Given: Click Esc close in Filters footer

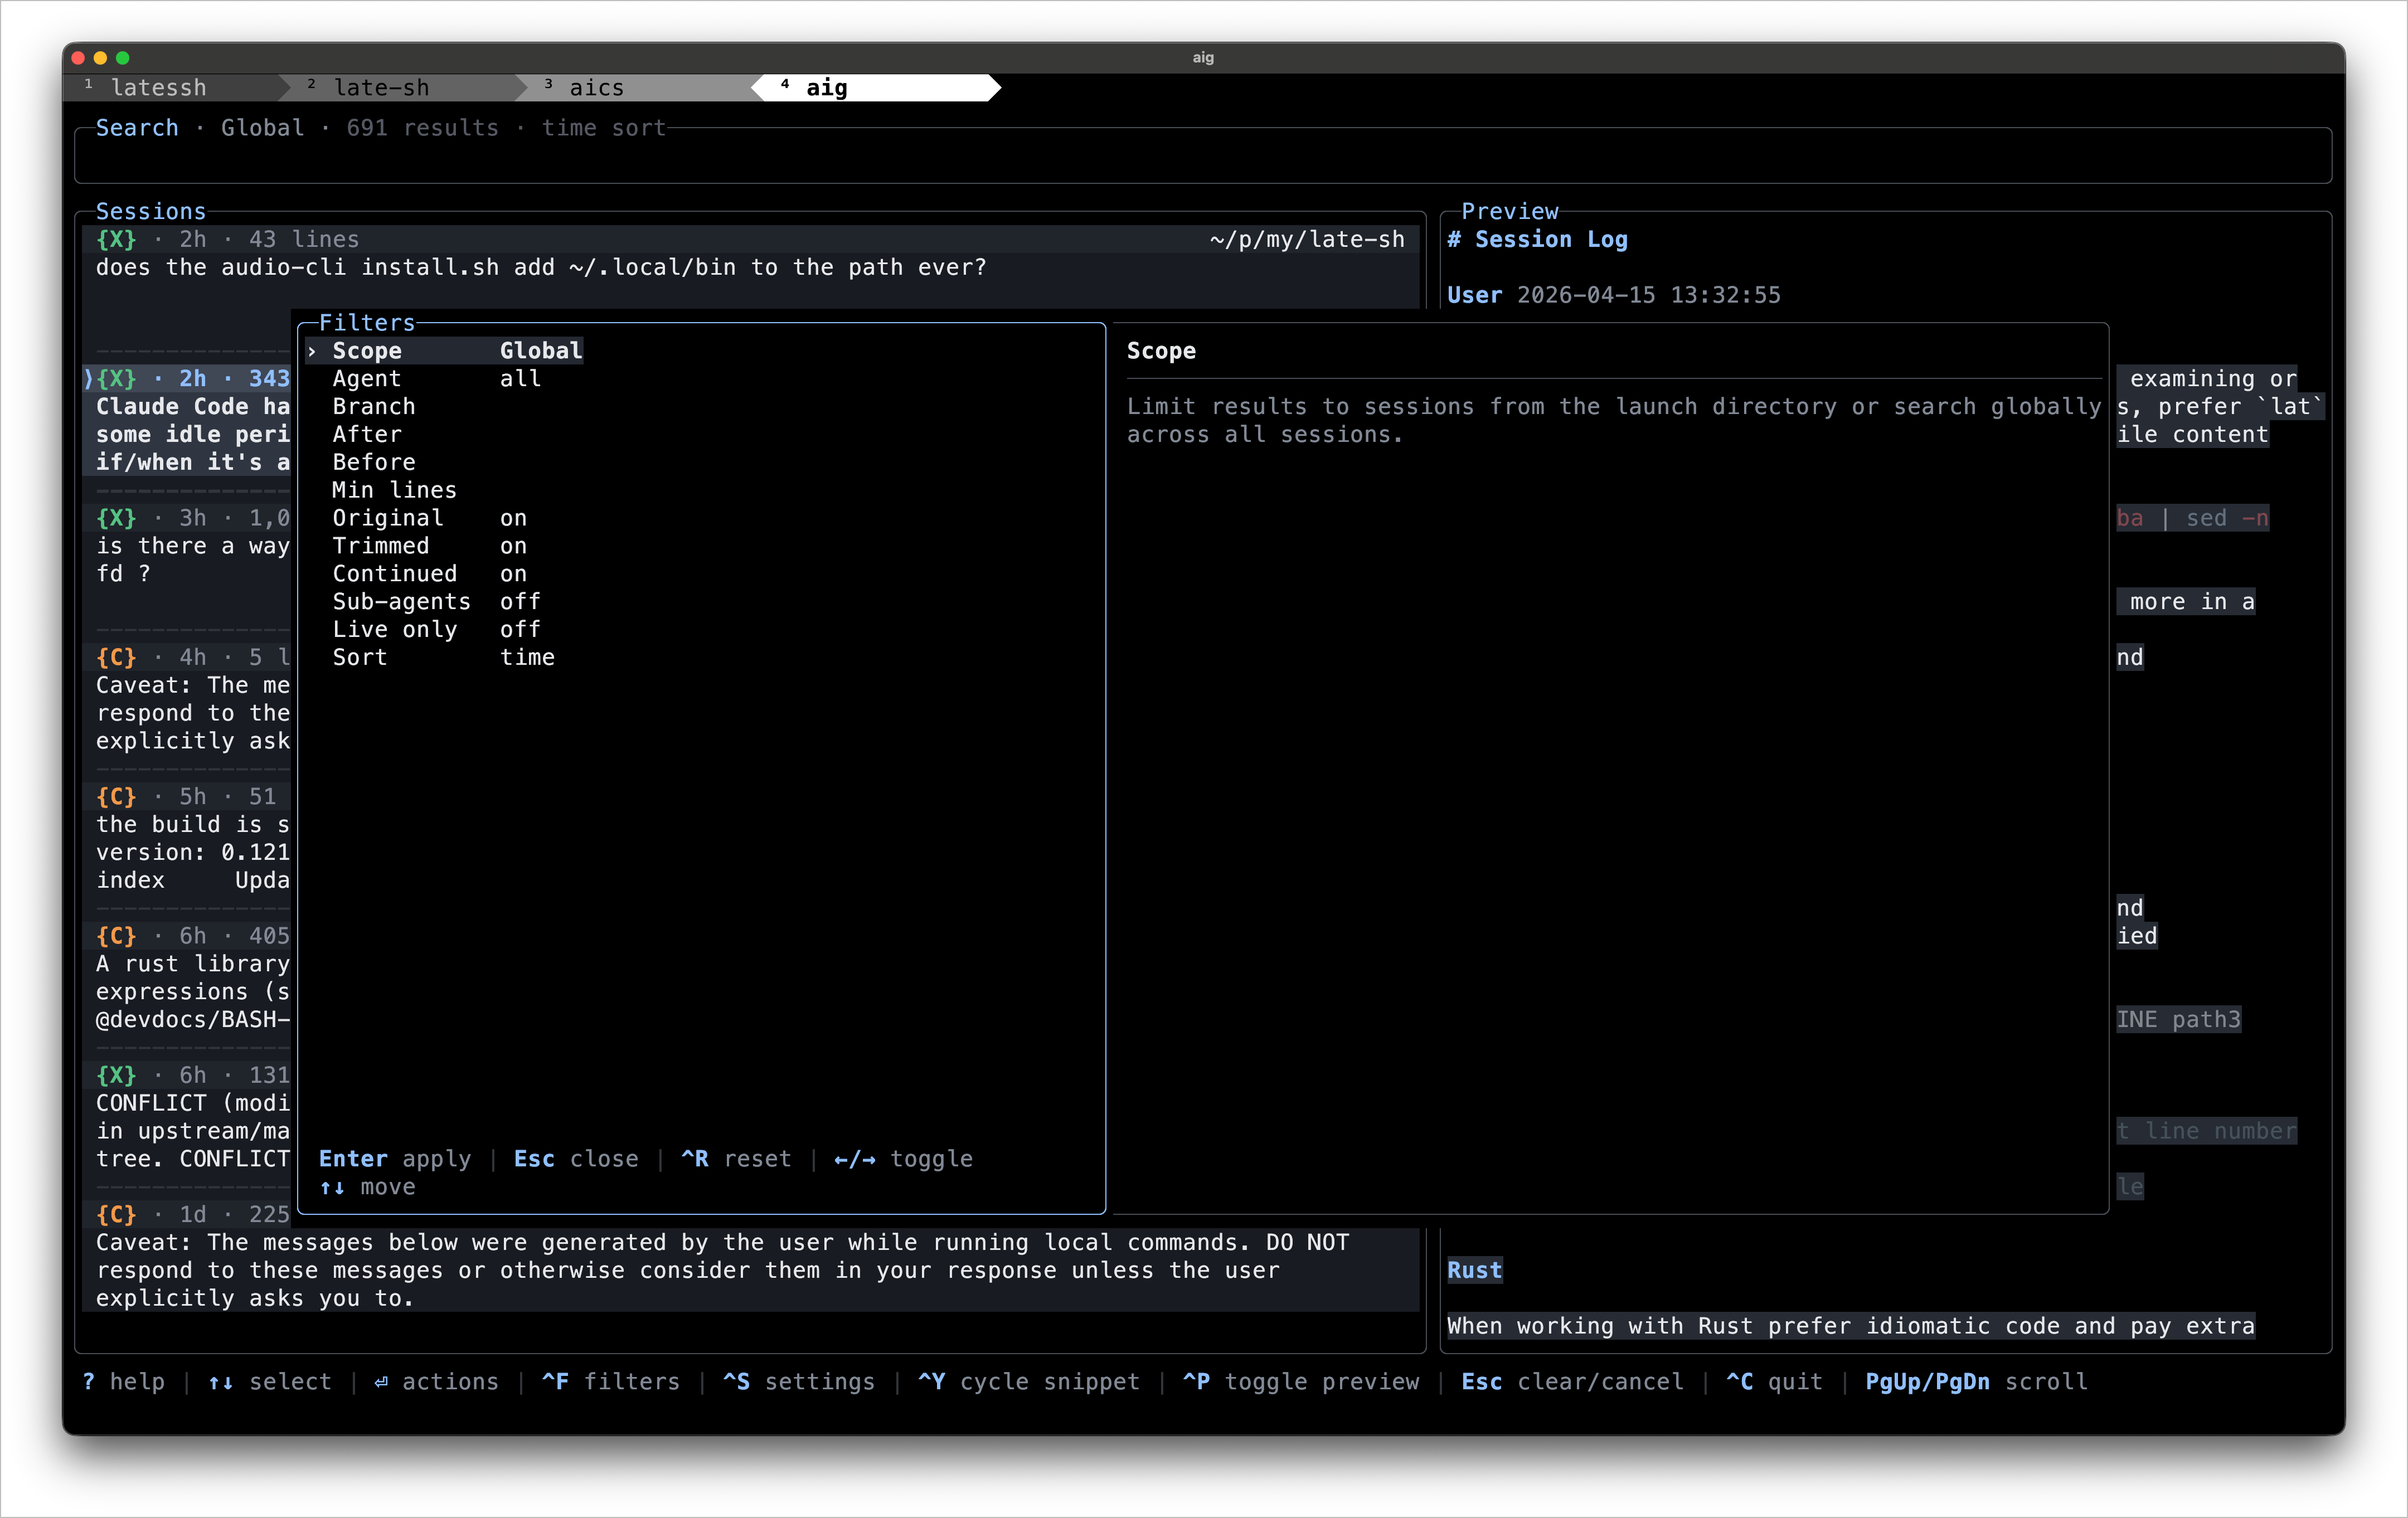Looking at the screenshot, I should click(x=576, y=1159).
